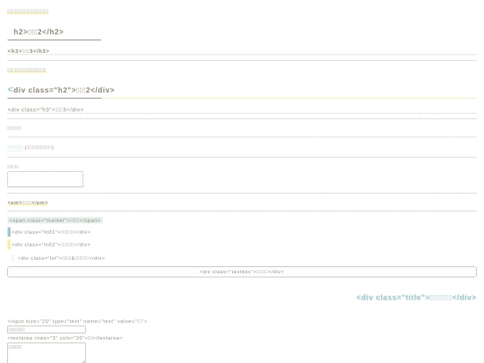Click inside the multi-line textarea

(x=47, y=353)
